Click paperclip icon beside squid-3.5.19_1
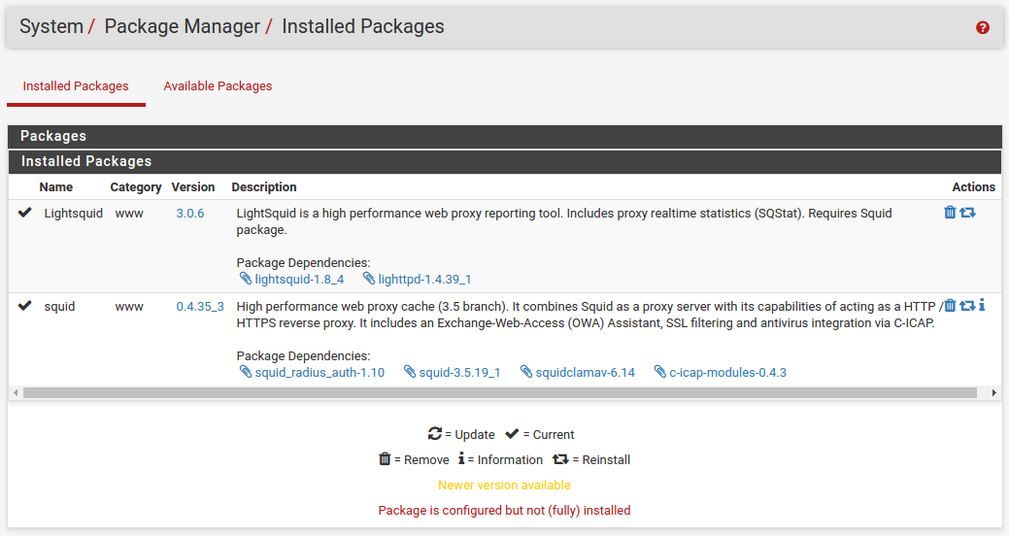Viewport: 1009px width, 536px height. click(409, 372)
